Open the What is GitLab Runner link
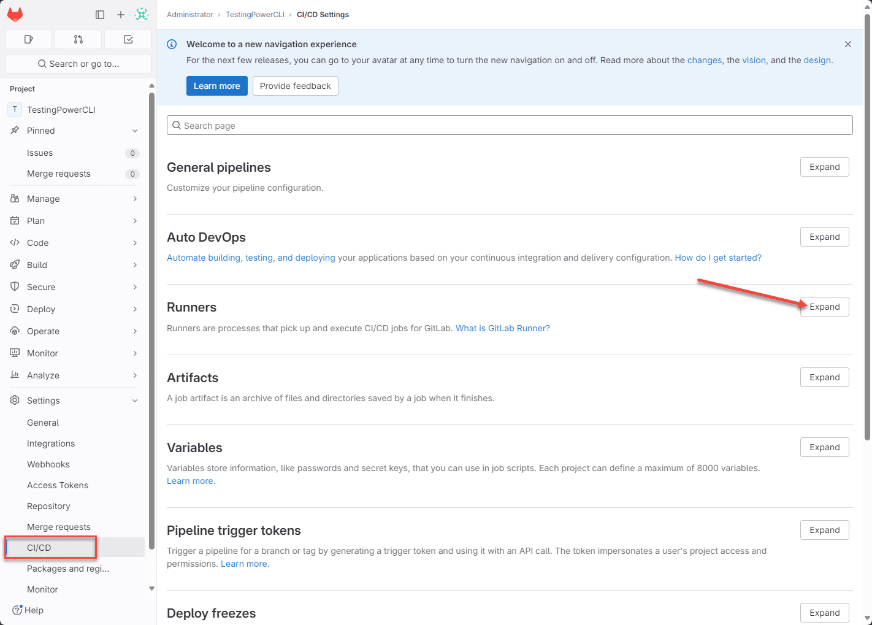 (502, 328)
